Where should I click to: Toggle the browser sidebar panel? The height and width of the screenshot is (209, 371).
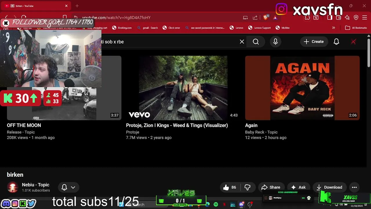[x=330, y=18]
